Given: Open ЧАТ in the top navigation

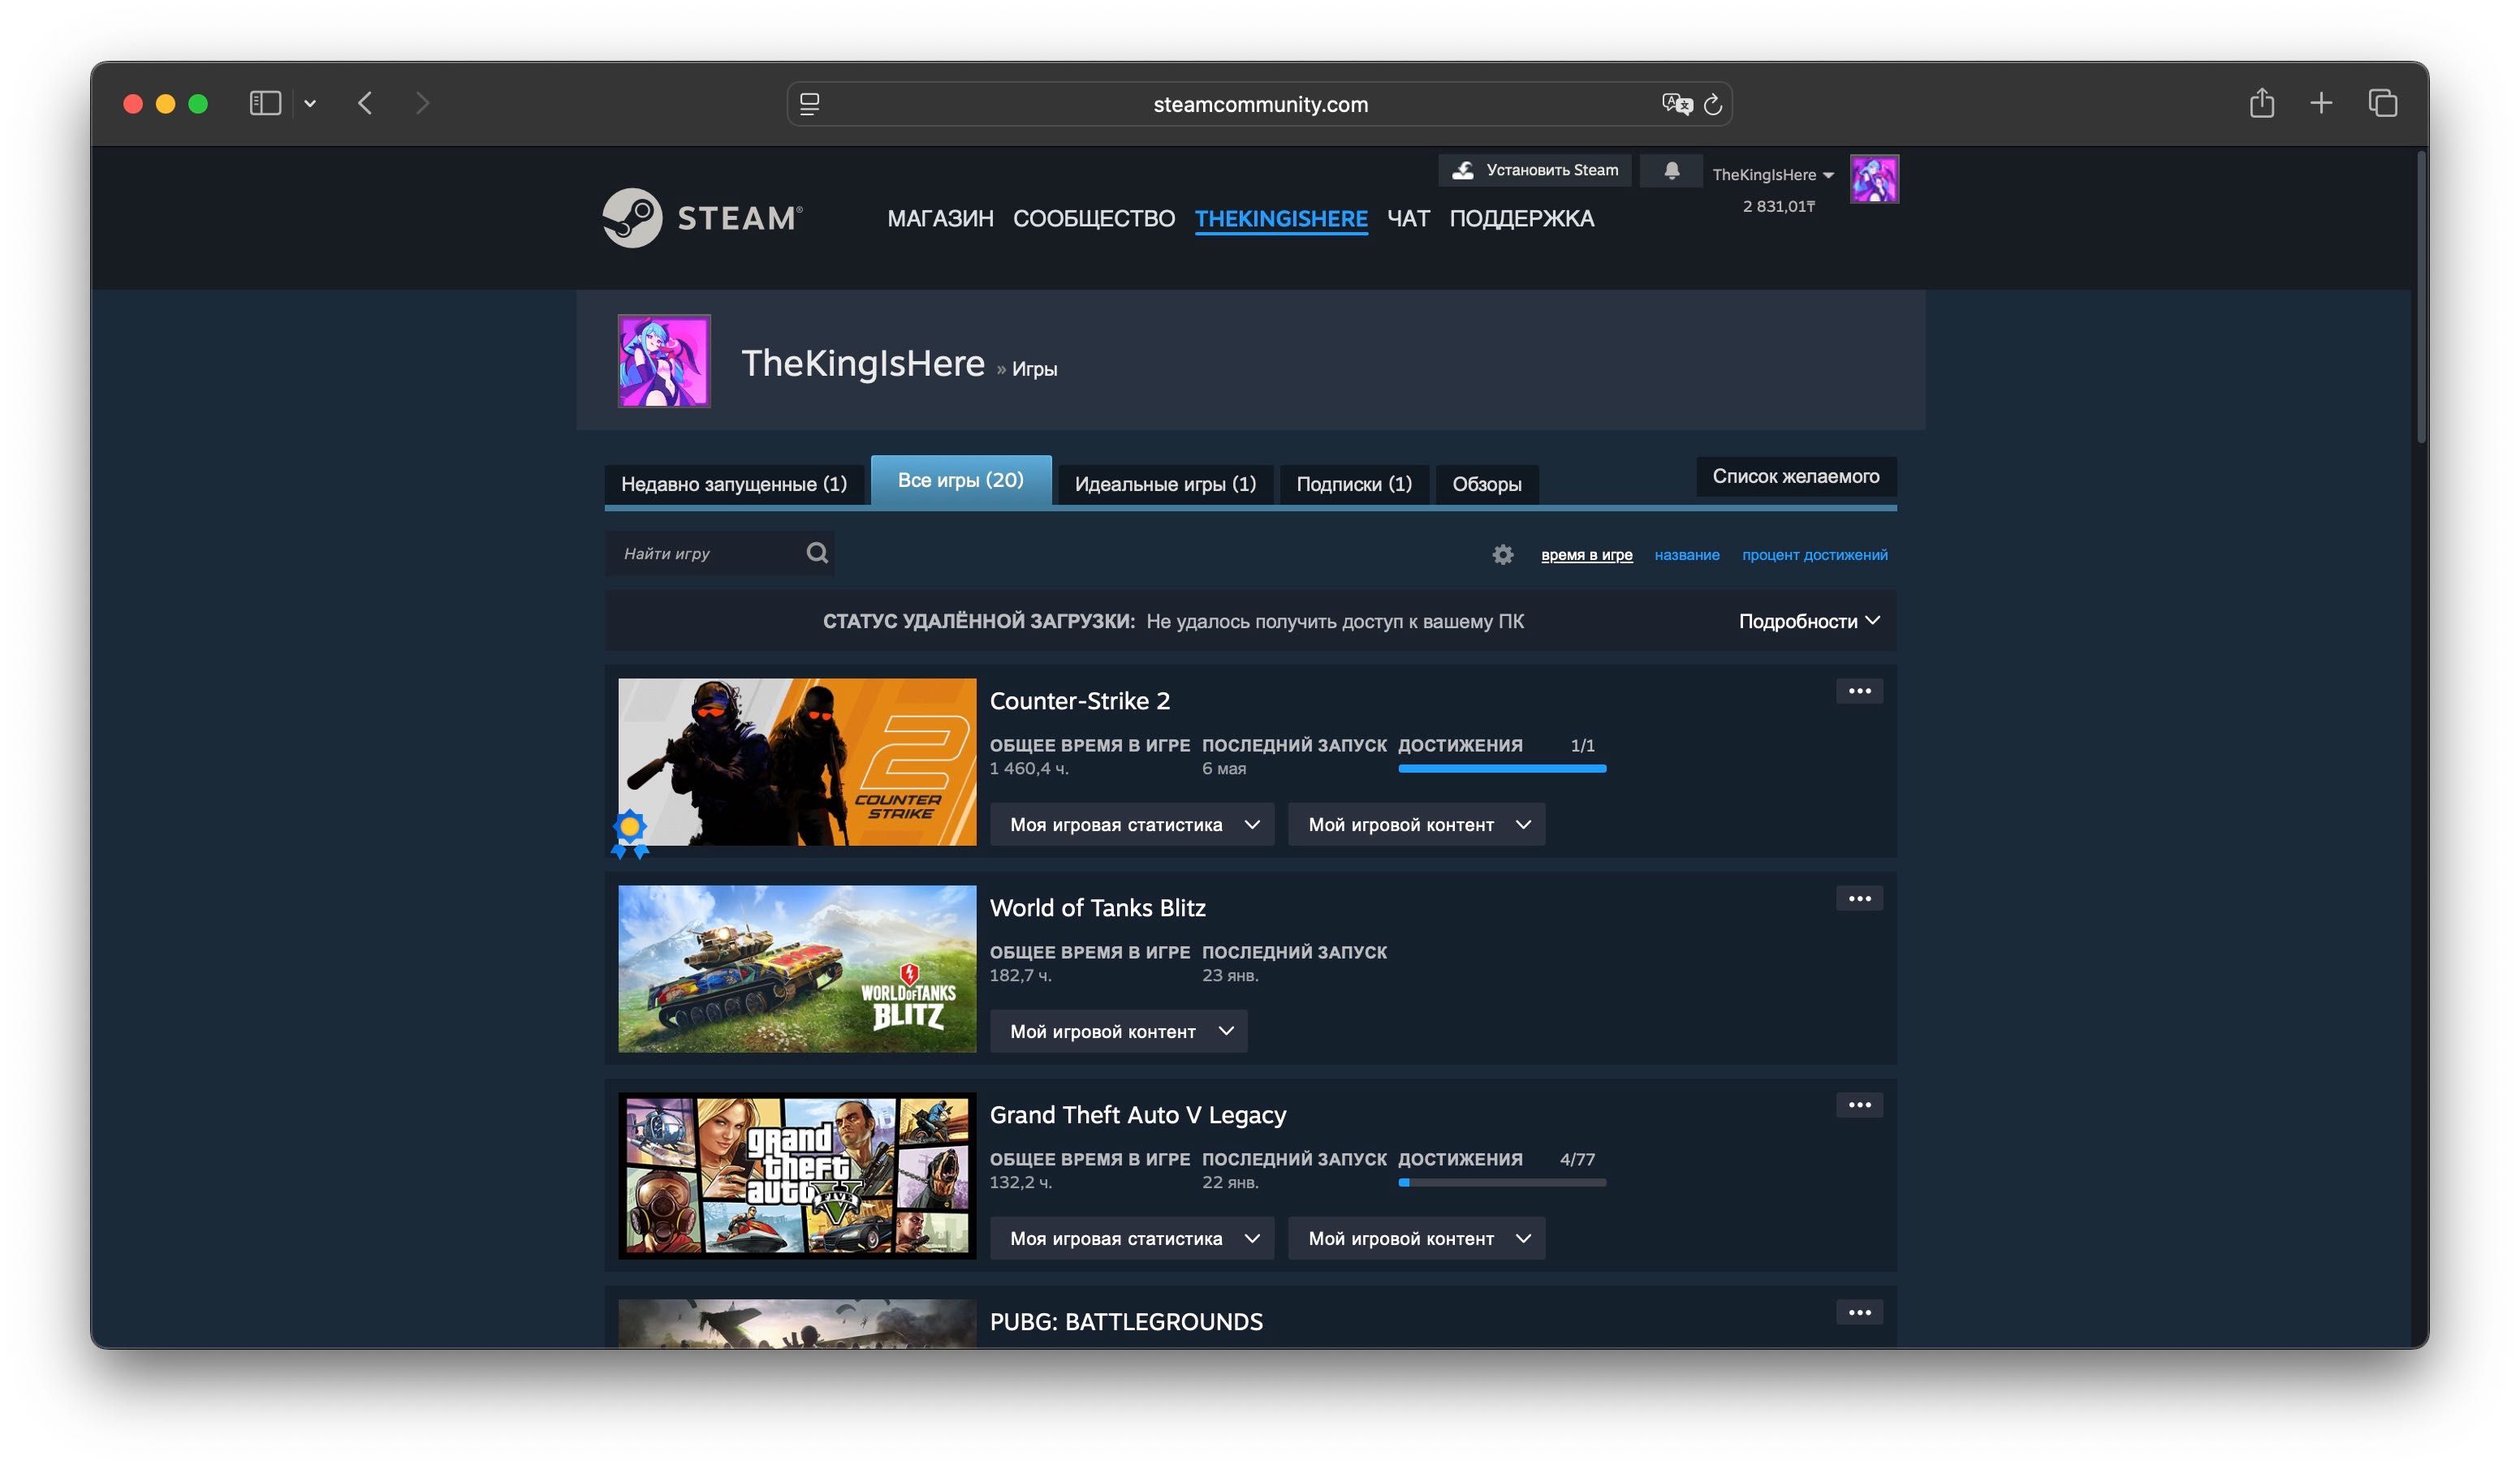Looking at the screenshot, I should 1408,218.
